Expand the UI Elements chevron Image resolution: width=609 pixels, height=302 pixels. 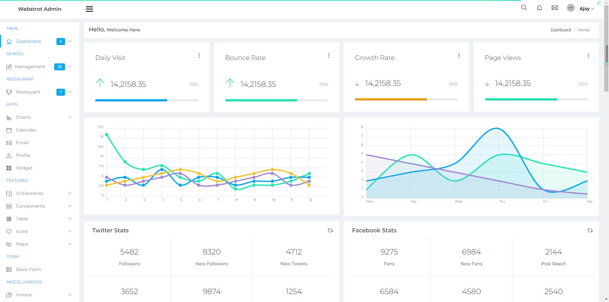tap(70, 193)
